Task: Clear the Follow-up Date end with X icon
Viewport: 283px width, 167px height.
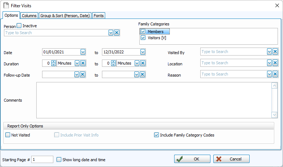Action: pyautogui.click(x=143, y=74)
